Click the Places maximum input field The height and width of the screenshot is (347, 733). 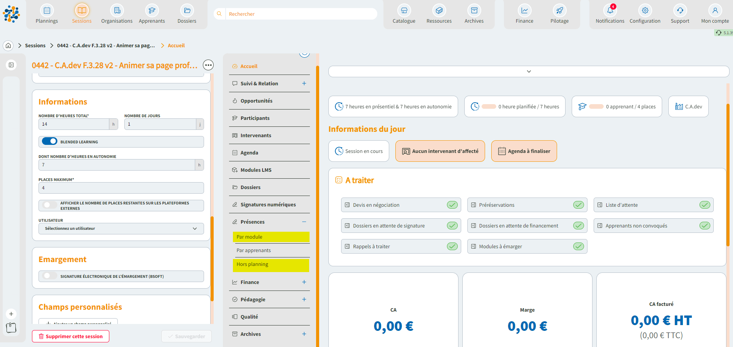[x=121, y=188]
